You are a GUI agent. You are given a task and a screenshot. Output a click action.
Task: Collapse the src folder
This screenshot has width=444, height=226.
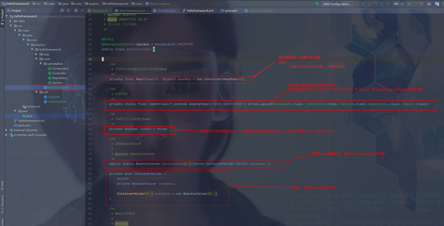click(x=11, y=26)
